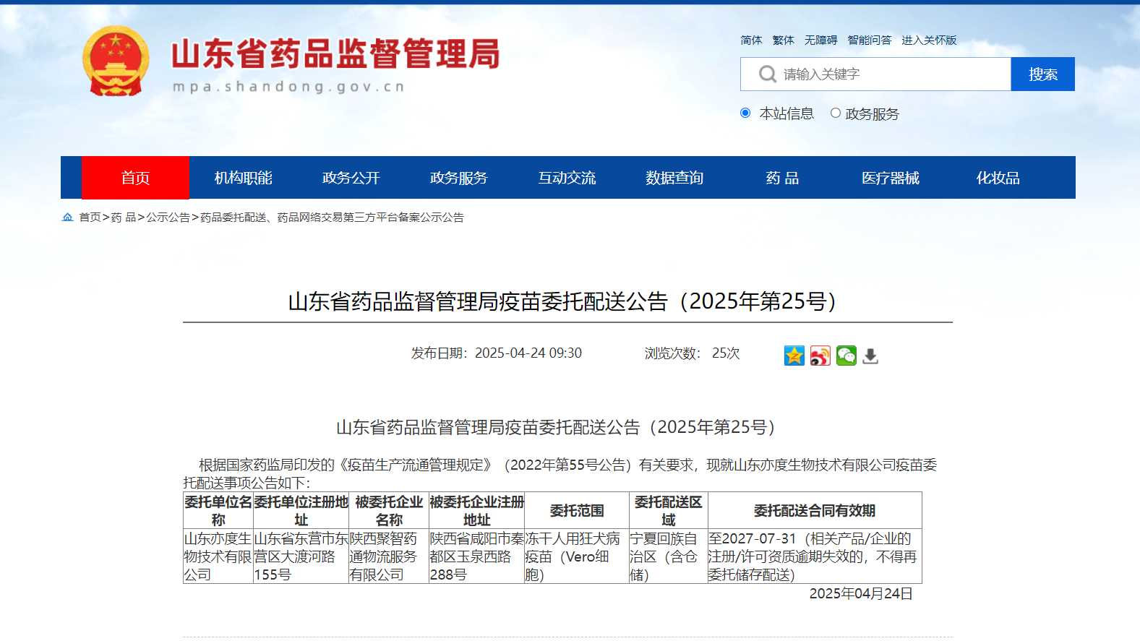
Task: Open the 医疗器械 menu item
Action: (x=890, y=178)
